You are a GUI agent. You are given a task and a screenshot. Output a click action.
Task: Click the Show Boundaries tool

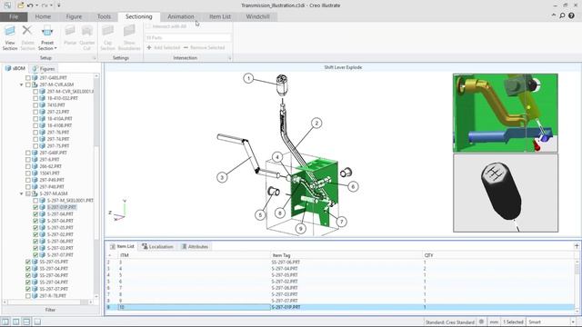[x=129, y=38]
